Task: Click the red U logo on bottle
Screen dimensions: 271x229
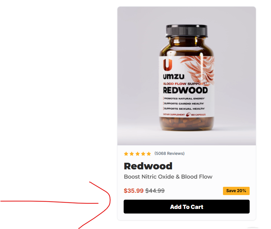Action: pyautogui.click(x=167, y=65)
